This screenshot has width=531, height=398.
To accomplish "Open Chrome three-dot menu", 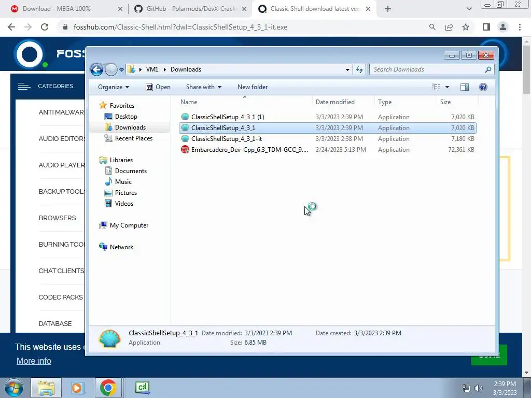I will click(x=520, y=27).
